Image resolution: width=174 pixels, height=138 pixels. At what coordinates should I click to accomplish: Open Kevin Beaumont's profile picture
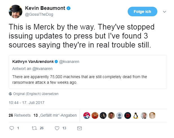pos(15,11)
